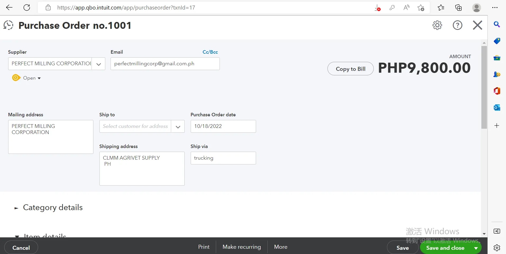This screenshot has height=254, width=506.
Task: Edit the Shipping address box
Action: [x=142, y=169]
